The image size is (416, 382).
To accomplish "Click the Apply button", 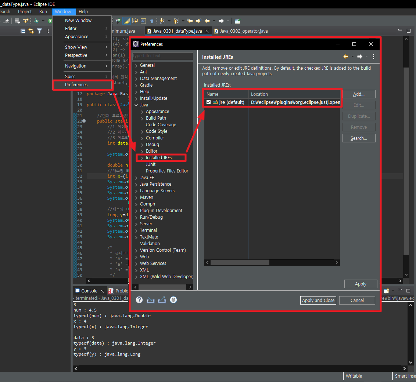I will pyautogui.click(x=361, y=284).
